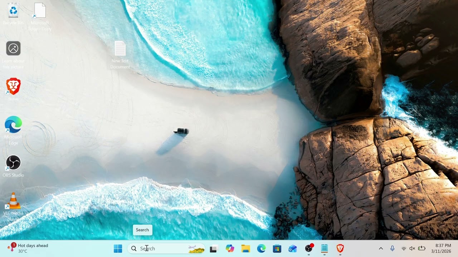
Task: Select the Microsoft Edge desktop shortcut
Action: [13, 131]
